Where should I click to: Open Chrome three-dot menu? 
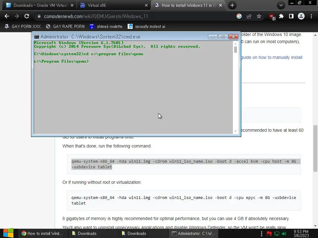pyautogui.click(x=311, y=16)
